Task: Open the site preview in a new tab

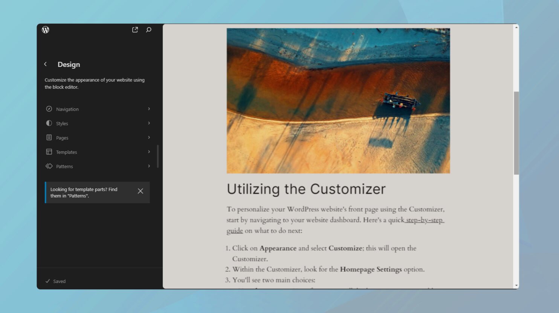Action: [x=134, y=30]
